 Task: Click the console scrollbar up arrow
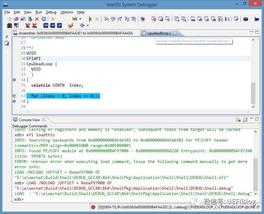255,132
